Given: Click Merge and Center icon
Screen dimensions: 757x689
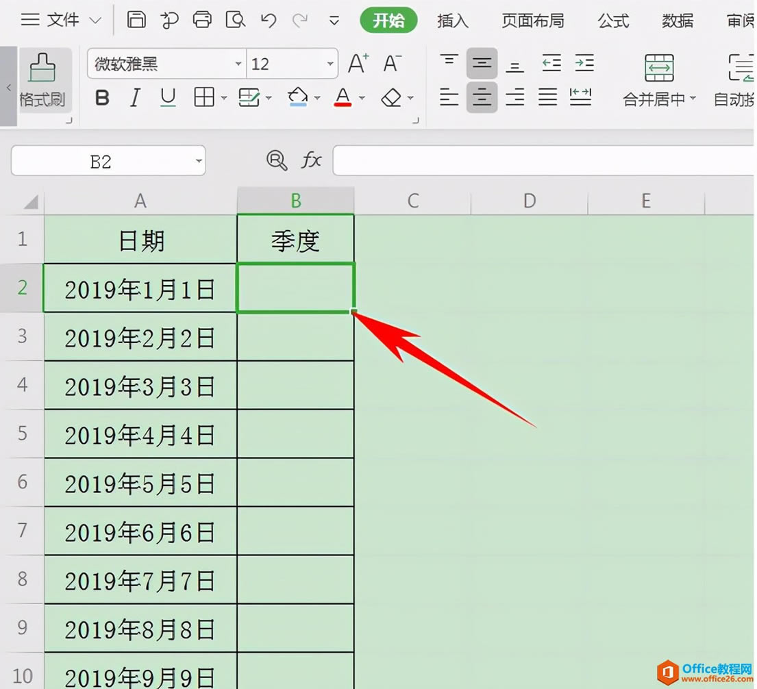Looking at the screenshot, I should (659, 68).
